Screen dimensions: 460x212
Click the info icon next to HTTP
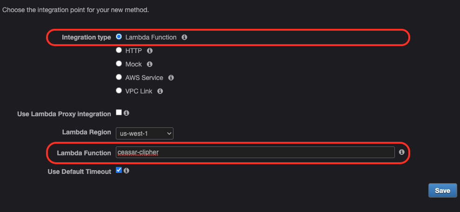point(150,51)
